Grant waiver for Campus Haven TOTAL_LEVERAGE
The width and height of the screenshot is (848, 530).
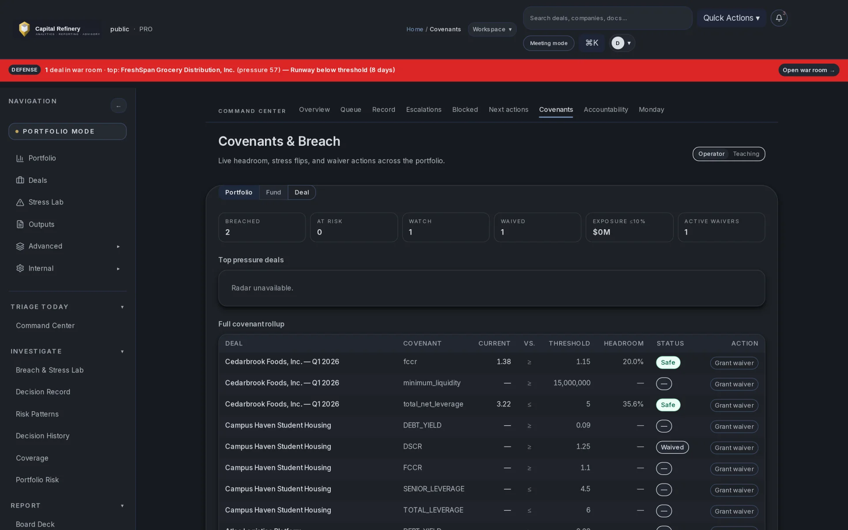pyautogui.click(x=734, y=511)
